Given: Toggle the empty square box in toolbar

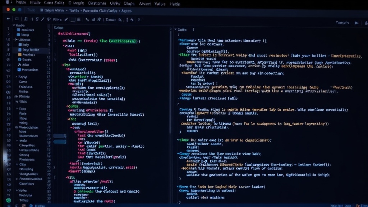Looking at the screenshot, I should [73, 19].
